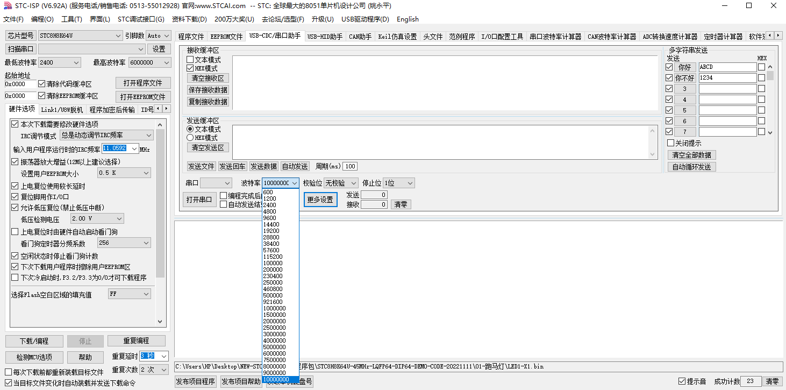
Task: Click the ABCD multi-string input field
Action: [x=727, y=67]
